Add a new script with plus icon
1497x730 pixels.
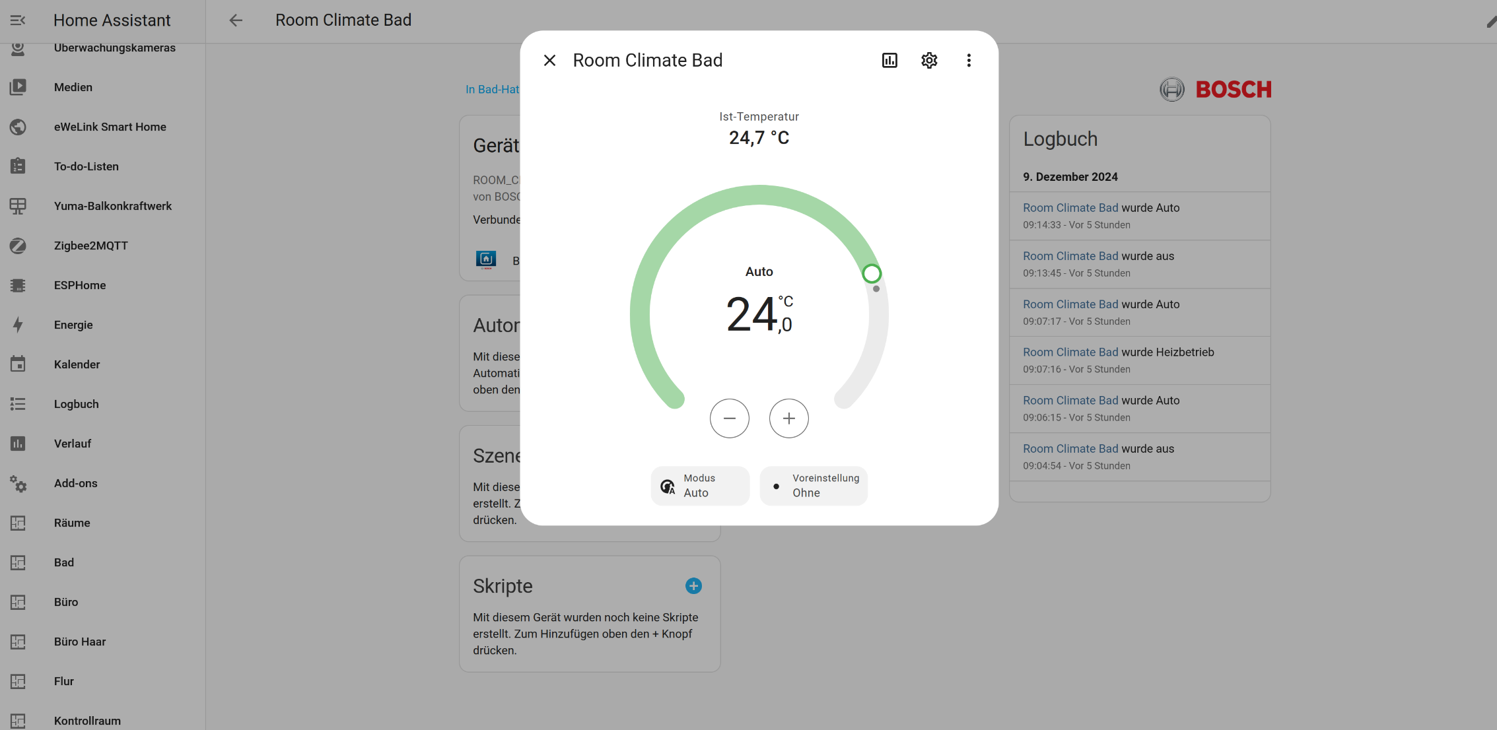[693, 586]
